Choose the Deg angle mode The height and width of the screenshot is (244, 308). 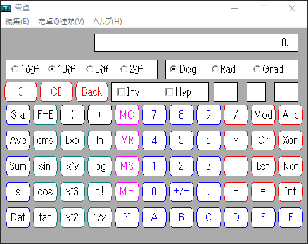click(x=183, y=69)
